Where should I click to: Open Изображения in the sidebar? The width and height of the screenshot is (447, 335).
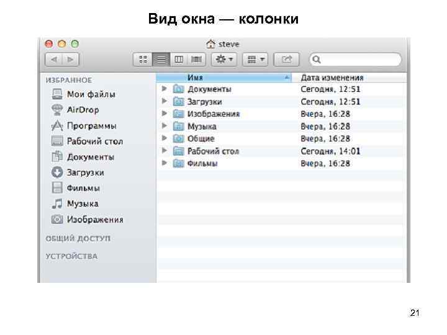pos(95,220)
